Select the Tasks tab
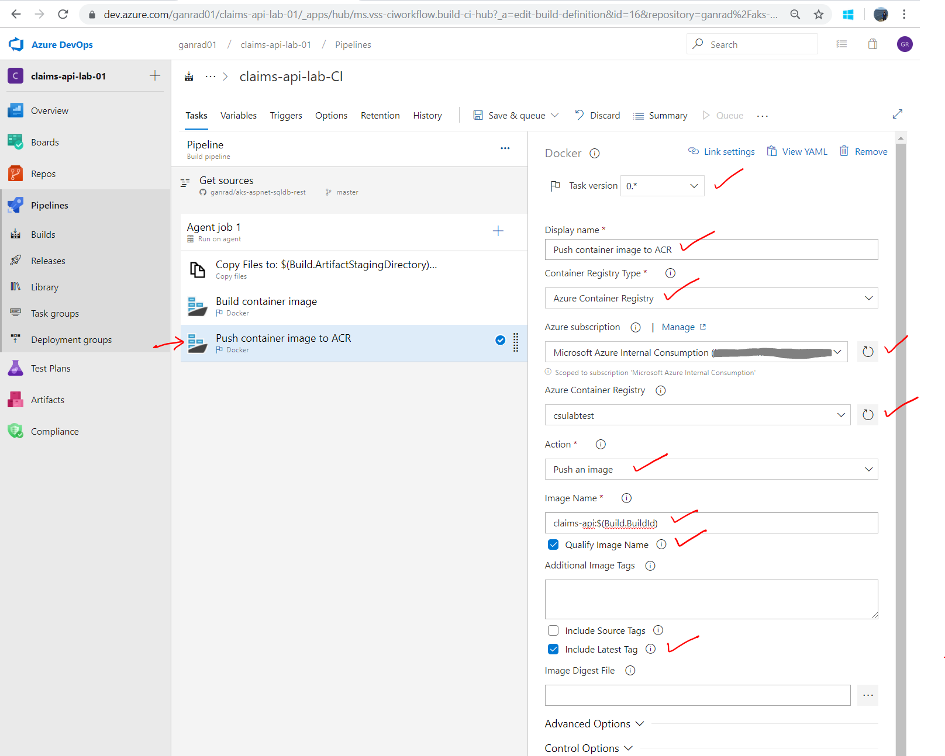 click(196, 115)
